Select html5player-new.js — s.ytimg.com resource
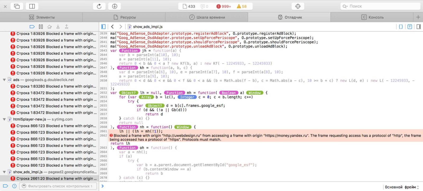 click(x=49, y=119)
